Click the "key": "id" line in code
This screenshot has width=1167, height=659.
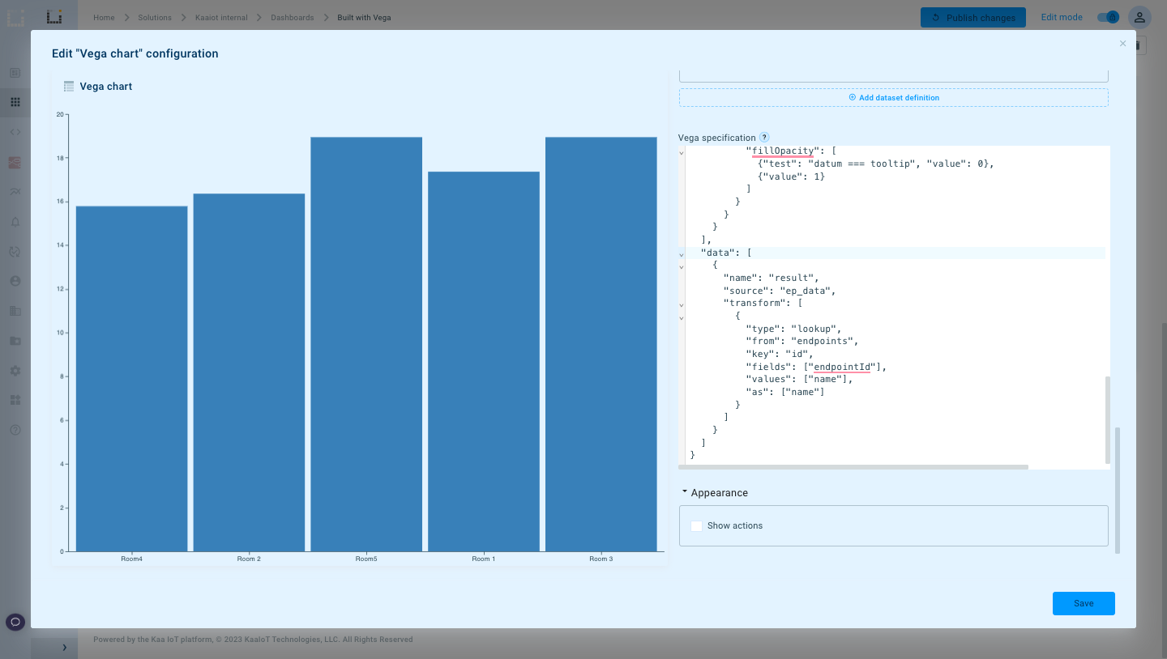pos(780,354)
